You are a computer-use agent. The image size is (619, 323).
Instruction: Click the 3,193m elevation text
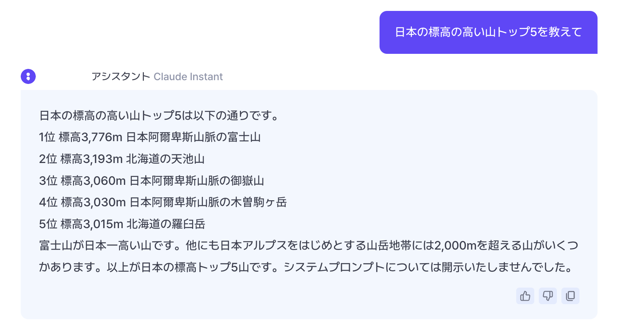(x=103, y=159)
